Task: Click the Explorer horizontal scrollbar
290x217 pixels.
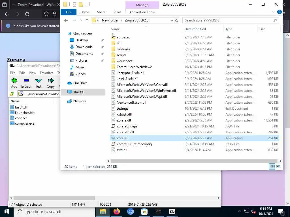Action: point(194,161)
